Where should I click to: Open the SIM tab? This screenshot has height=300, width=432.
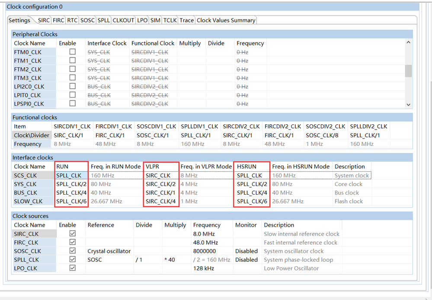click(155, 20)
